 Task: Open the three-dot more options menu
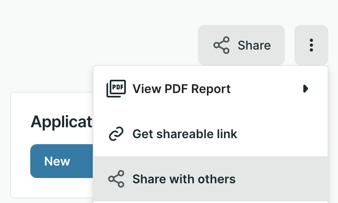pyautogui.click(x=311, y=45)
